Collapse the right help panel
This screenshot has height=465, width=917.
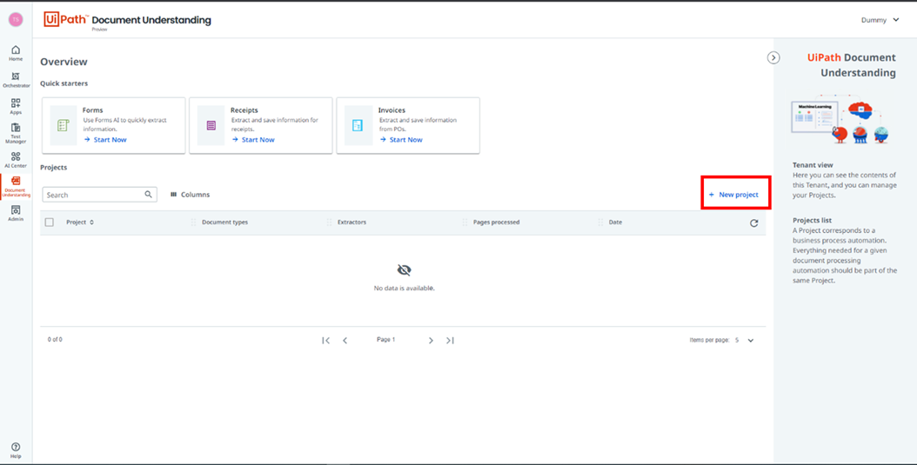point(773,57)
